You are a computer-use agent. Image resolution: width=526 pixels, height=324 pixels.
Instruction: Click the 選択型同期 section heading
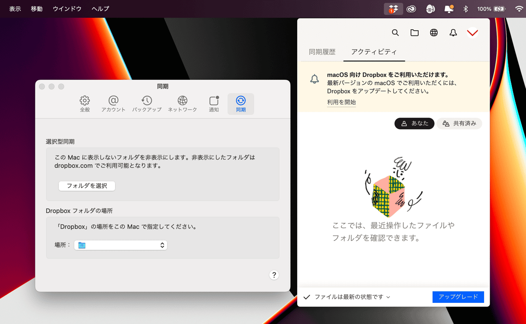(x=60, y=142)
